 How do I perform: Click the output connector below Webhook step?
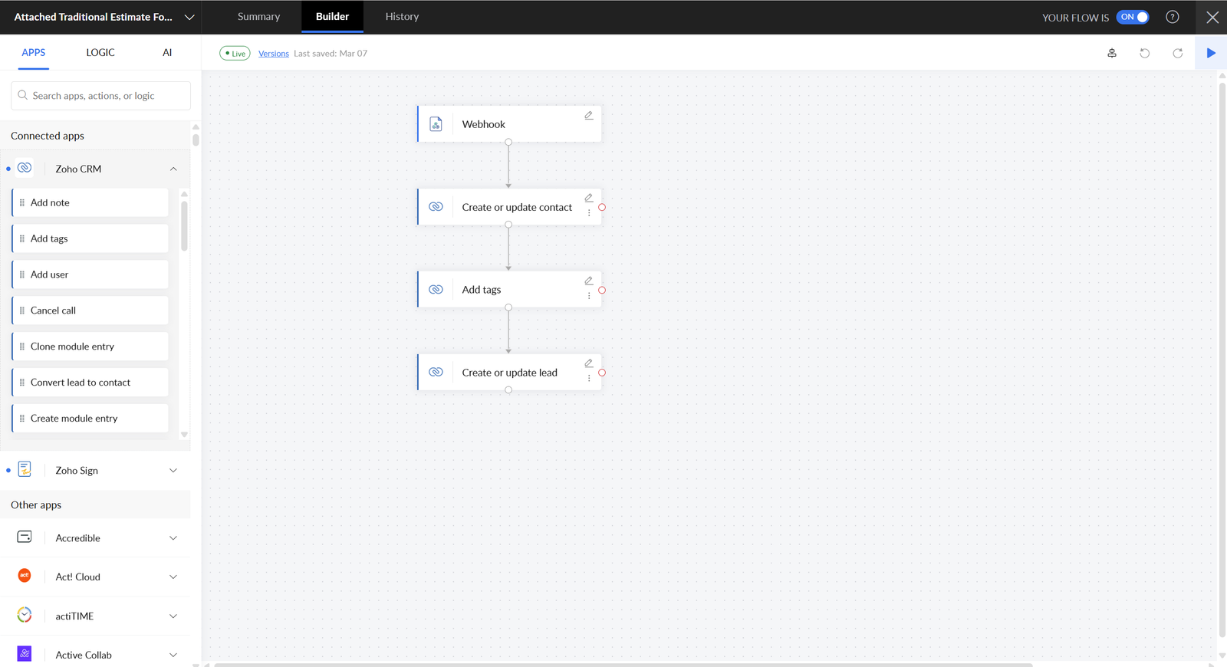tap(508, 142)
